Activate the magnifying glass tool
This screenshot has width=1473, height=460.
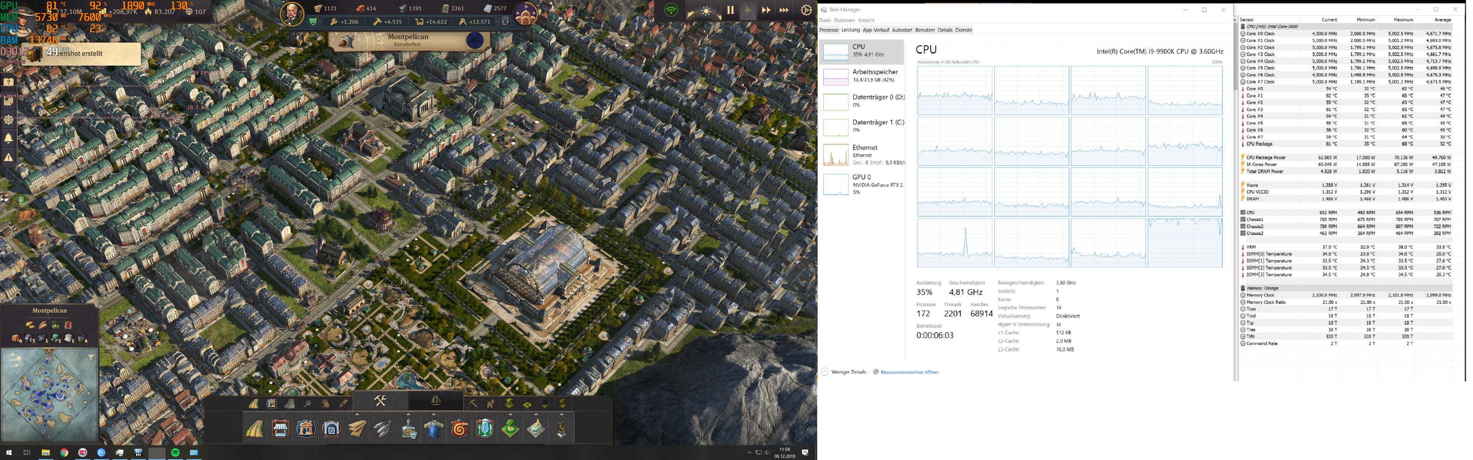308,404
